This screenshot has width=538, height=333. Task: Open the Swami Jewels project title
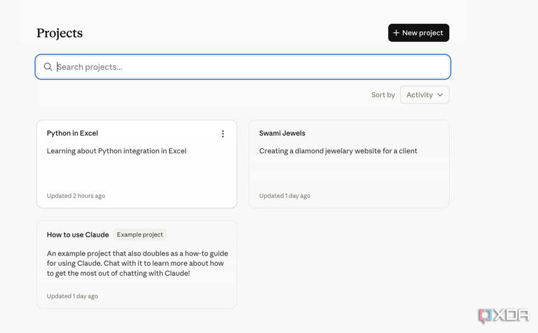coord(282,133)
